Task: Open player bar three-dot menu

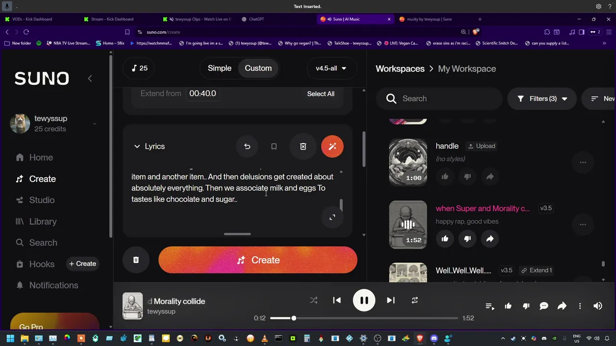Action: point(580,306)
